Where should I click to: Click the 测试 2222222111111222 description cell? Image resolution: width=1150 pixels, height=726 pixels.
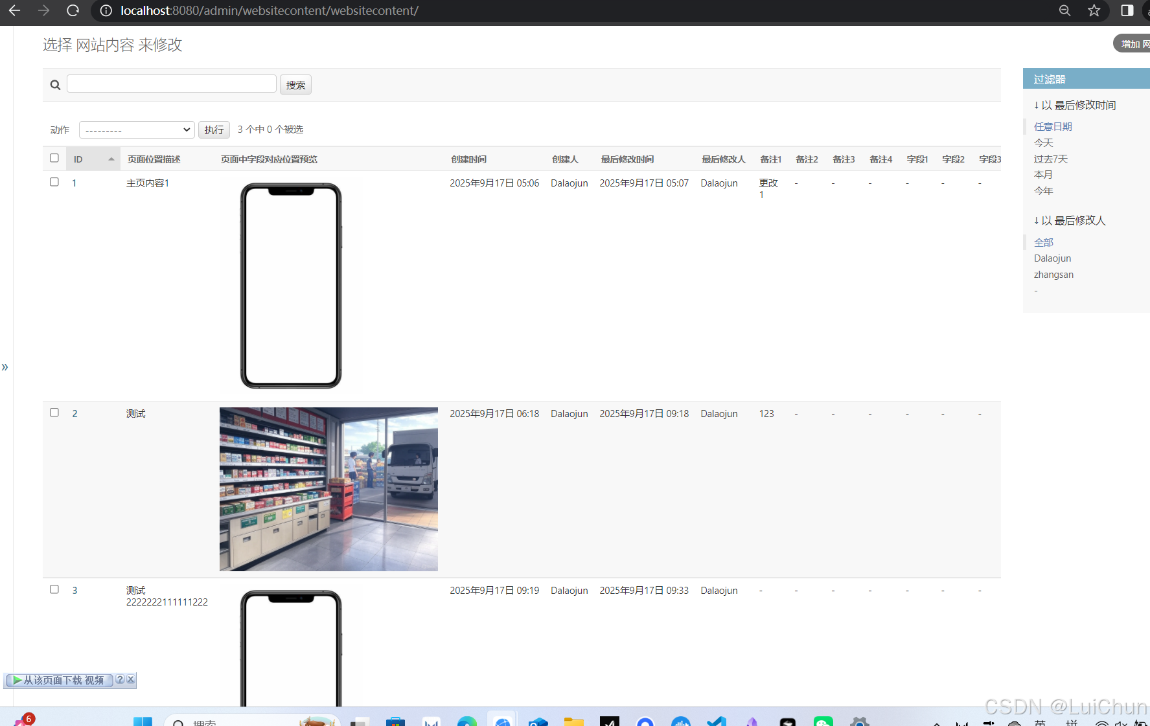[x=167, y=596]
